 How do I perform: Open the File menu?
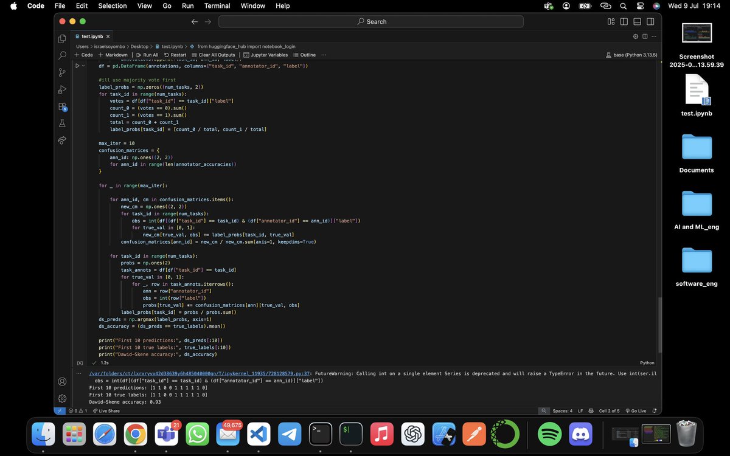coord(60,6)
